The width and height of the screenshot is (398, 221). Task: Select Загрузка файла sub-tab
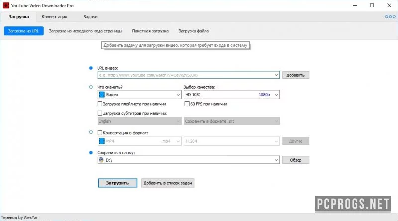tap(194, 31)
